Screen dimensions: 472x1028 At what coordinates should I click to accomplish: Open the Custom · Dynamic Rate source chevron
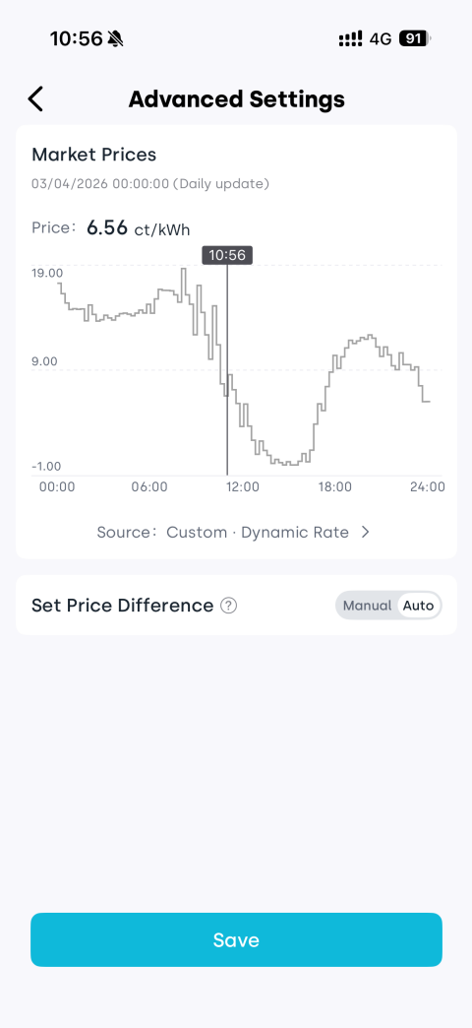point(365,533)
